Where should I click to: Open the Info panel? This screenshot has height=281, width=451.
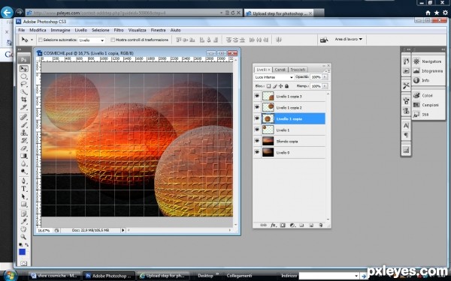pos(422,80)
